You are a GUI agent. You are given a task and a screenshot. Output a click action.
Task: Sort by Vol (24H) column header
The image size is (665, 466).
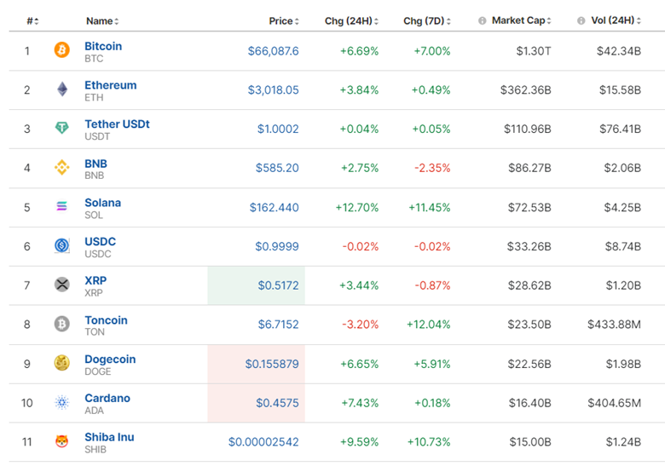616,20
